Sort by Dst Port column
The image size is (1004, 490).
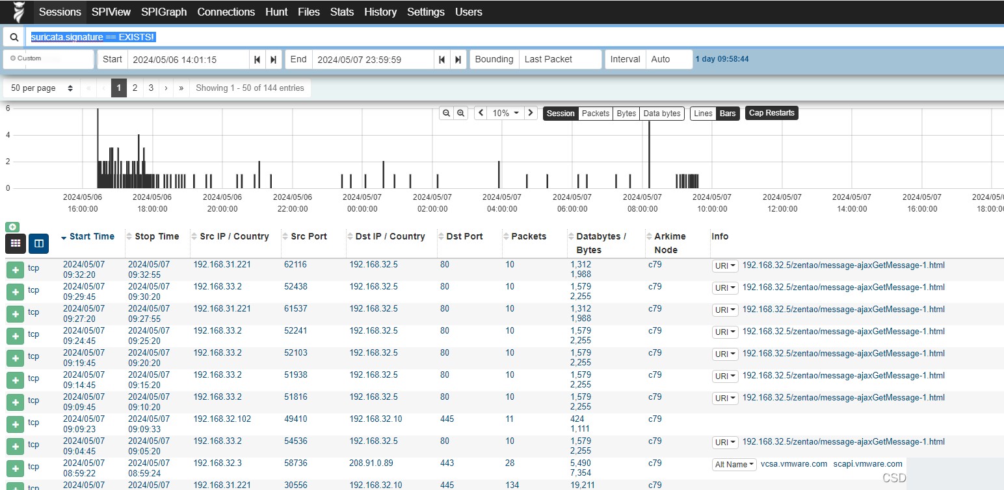click(465, 236)
